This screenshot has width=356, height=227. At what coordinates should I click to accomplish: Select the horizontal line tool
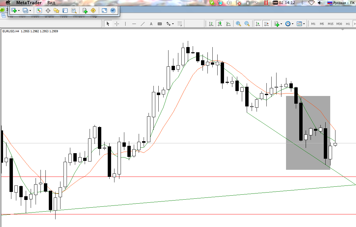click(x=134, y=24)
